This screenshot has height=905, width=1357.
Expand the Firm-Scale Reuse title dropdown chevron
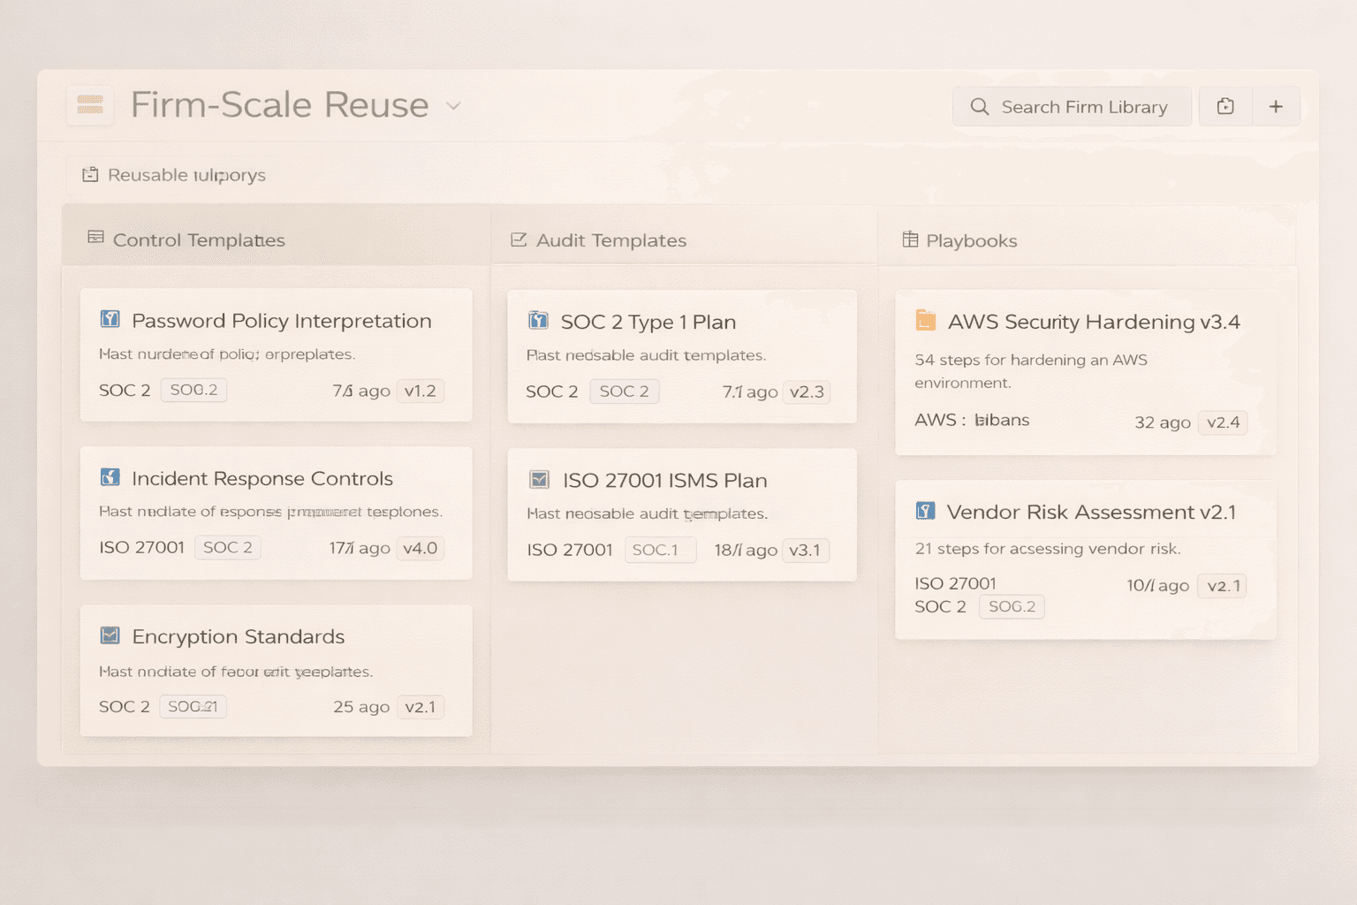click(x=453, y=106)
